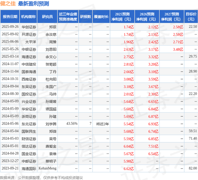
Task: Click 2026 forecast 3.67亿
Action: pos(153,86)
